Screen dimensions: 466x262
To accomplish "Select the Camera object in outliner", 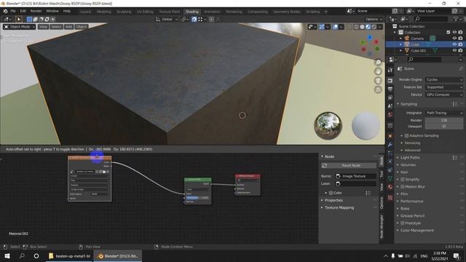I will click(417, 39).
